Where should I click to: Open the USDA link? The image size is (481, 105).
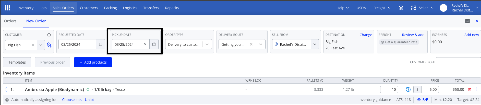pos(361,8)
